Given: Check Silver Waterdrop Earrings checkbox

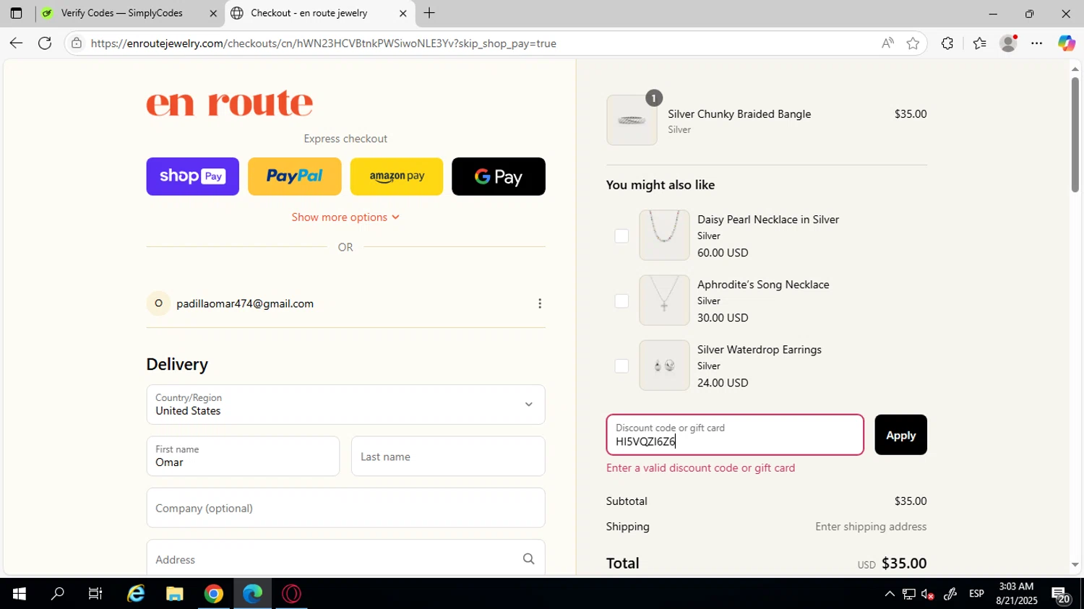Looking at the screenshot, I should [621, 366].
